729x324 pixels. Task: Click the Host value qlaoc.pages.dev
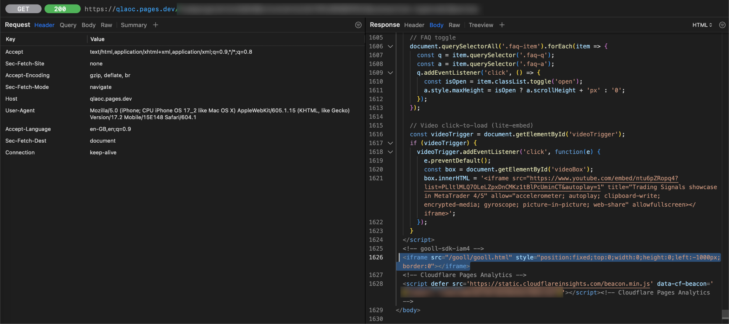coord(111,99)
